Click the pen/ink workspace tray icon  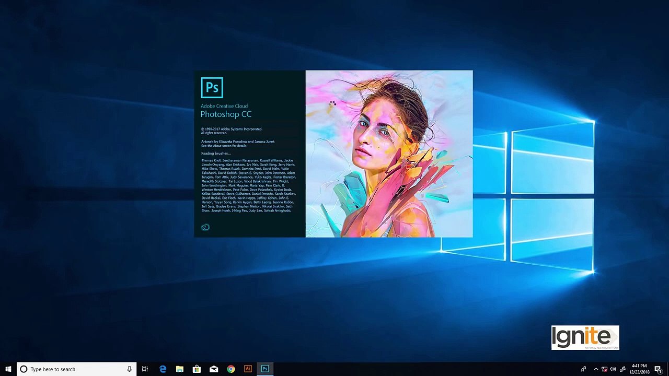(x=622, y=369)
